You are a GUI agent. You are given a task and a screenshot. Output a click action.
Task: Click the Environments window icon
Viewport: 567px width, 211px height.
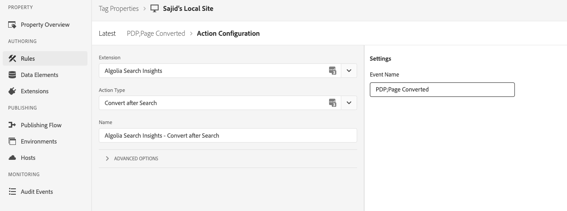(12, 141)
